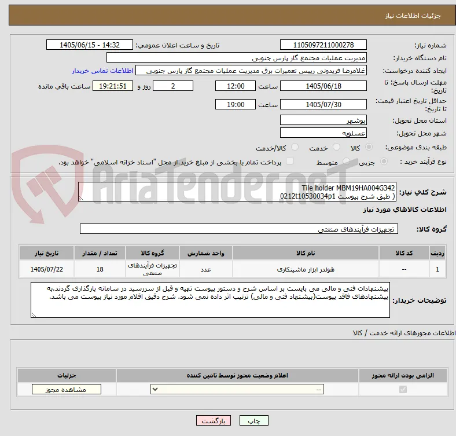This screenshot has width=456, height=436.
Task: Open the اطلاعات تماس خریدار link
Action: click(102, 71)
